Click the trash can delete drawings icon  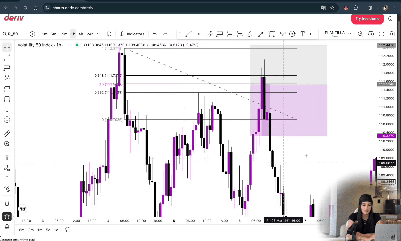pyautogui.click(x=7, y=203)
